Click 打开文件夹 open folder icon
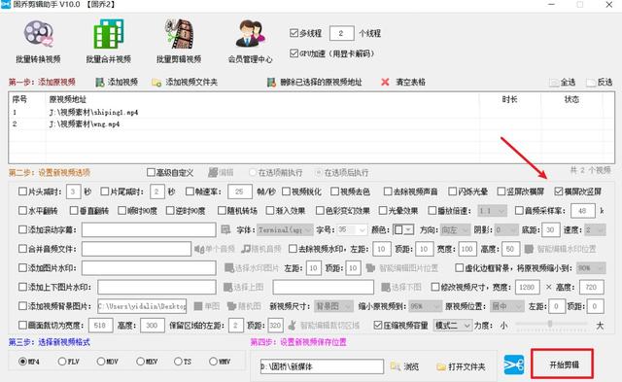This screenshot has width=622, height=382. click(441, 366)
